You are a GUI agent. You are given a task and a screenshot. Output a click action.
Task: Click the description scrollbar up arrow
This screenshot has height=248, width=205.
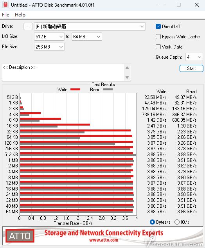(127, 68)
